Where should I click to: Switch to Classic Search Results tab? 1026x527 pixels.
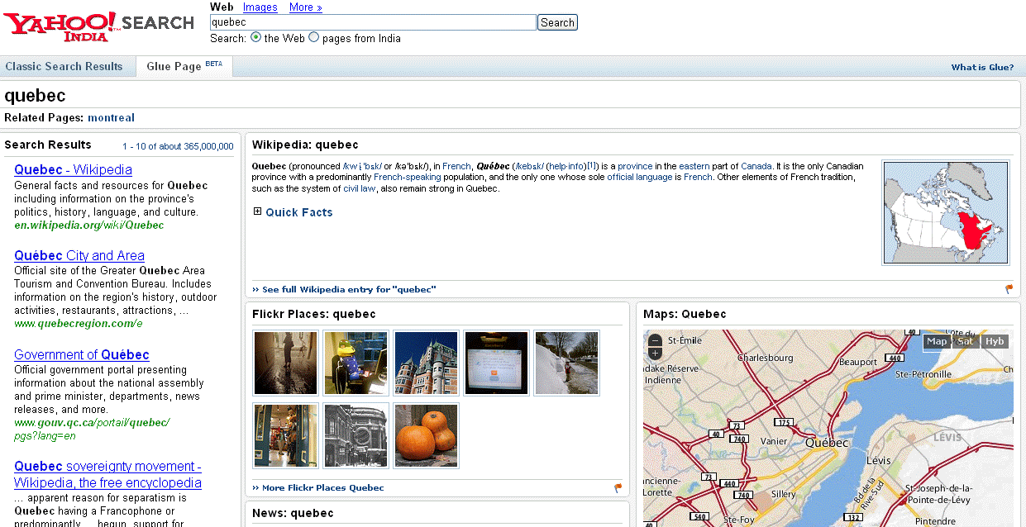tap(64, 67)
